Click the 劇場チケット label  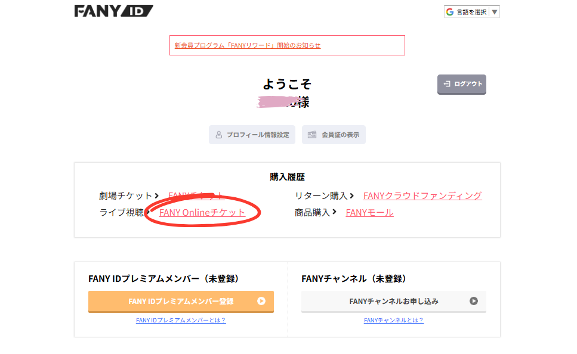click(x=125, y=195)
